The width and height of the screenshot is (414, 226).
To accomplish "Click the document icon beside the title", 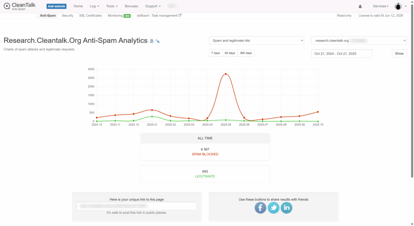I will click(152, 41).
